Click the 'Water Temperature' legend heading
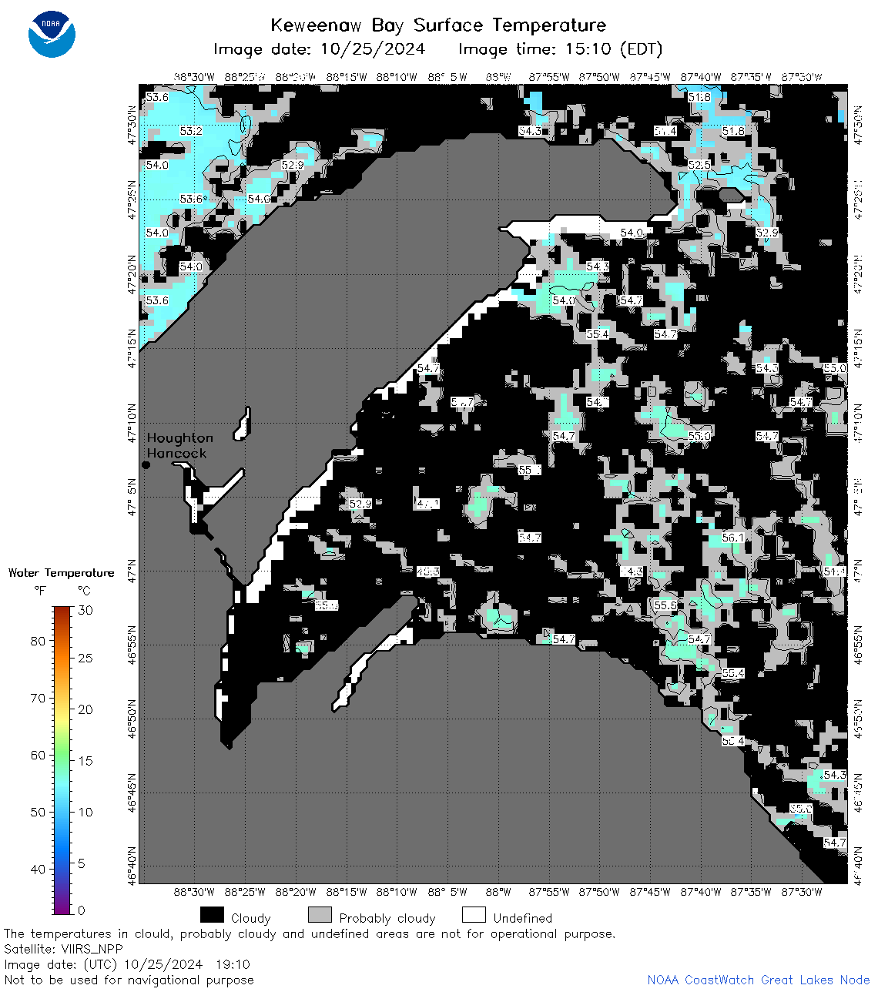 click(x=61, y=573)
